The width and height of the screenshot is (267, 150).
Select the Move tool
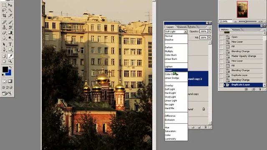pyautogui.click(x=10, y=5)
